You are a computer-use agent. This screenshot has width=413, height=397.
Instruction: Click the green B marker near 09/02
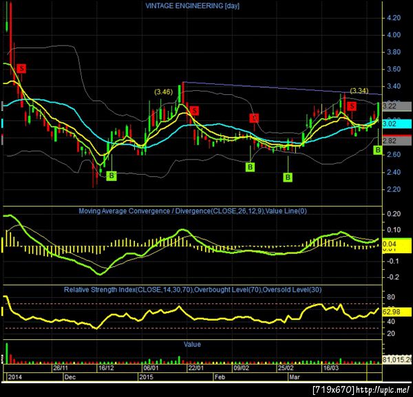pos(250,167)
